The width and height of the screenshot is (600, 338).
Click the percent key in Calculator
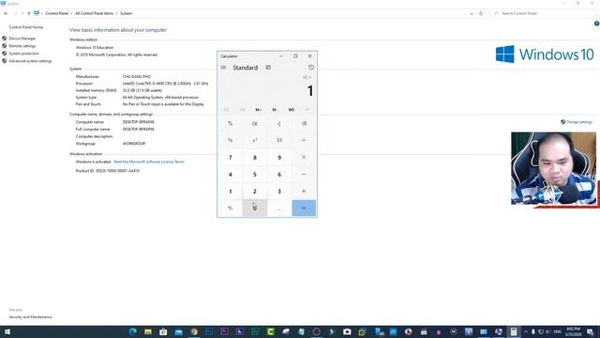coord(230,123)
